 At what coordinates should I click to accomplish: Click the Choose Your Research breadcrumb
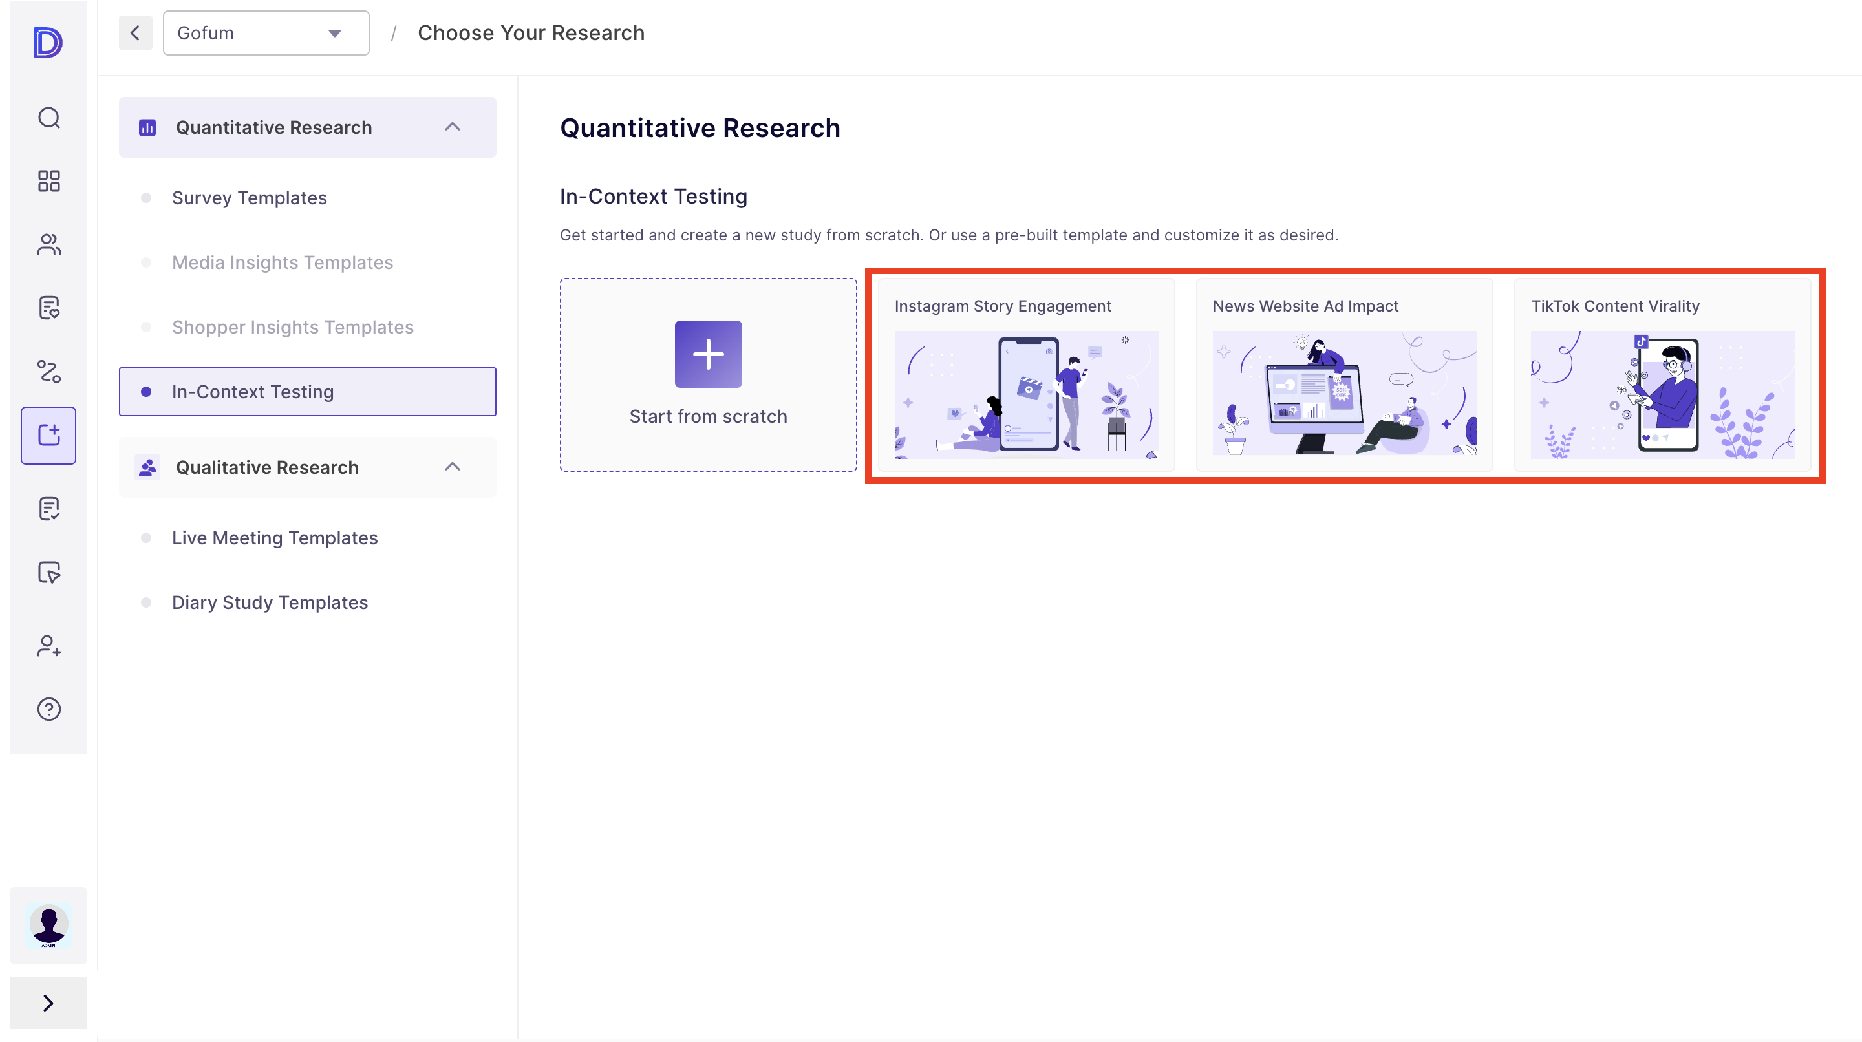[531, 33]
